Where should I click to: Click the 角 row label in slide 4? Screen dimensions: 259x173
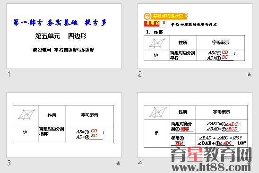click(156, 133)
